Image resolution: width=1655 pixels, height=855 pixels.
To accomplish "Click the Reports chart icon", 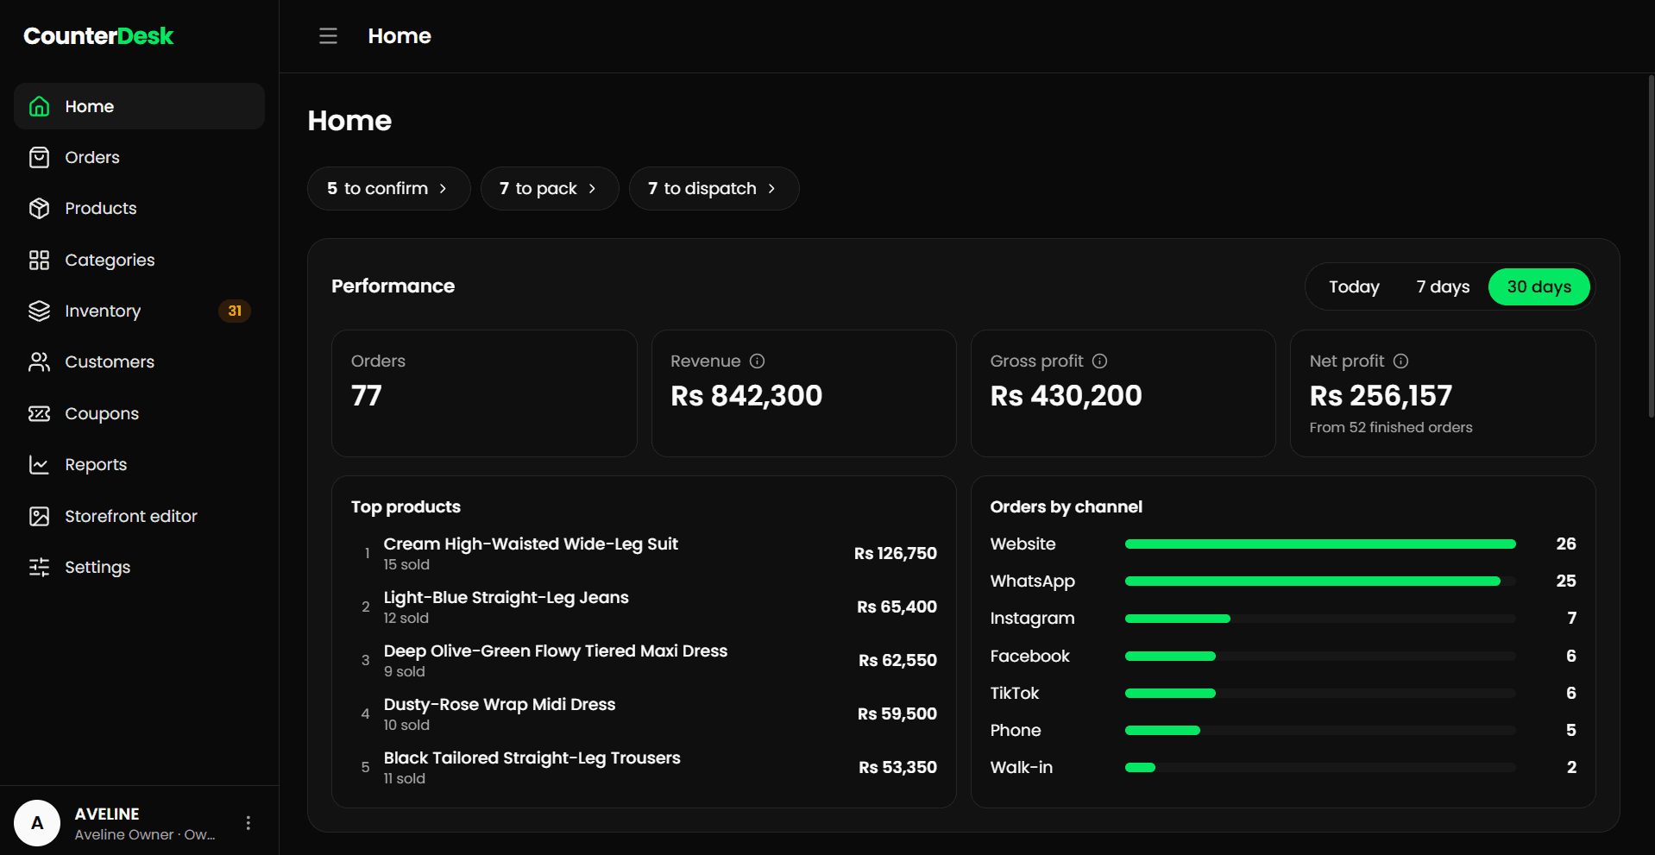I will point(39,464).
